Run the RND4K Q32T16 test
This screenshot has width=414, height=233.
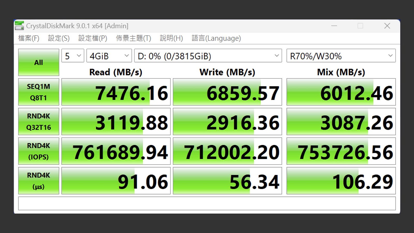[x=39, y=121]
